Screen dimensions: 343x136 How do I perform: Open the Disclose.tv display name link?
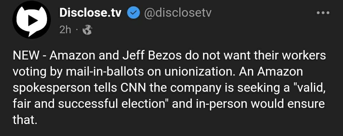pyautogui.click(x=91, y=13)
